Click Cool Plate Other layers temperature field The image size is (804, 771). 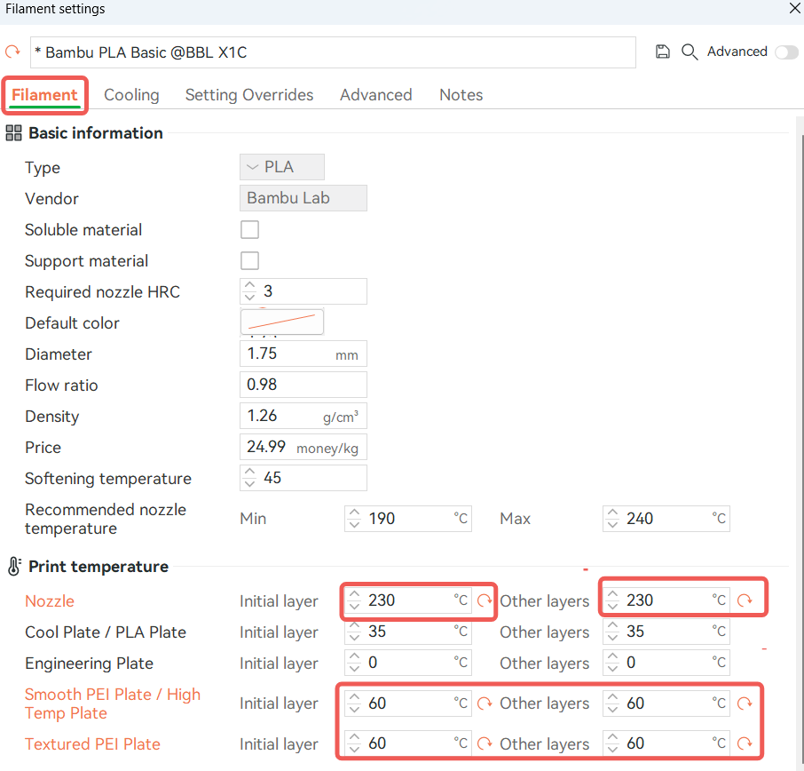(x=666, y=632)
